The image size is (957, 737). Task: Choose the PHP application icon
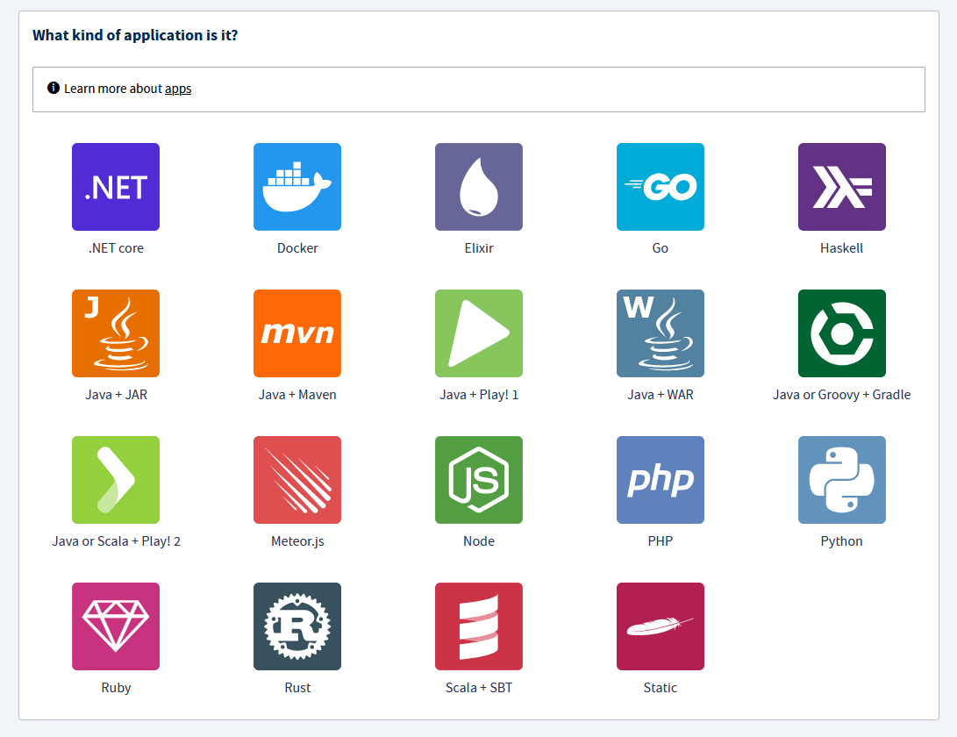tap(661, 480)
